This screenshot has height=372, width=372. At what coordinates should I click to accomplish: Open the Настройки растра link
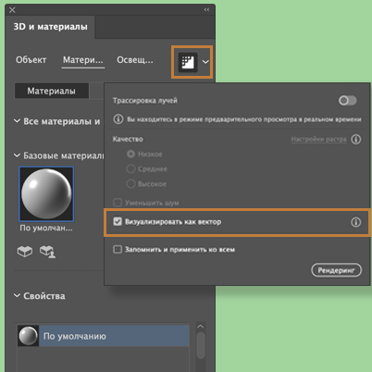[318, 140]
